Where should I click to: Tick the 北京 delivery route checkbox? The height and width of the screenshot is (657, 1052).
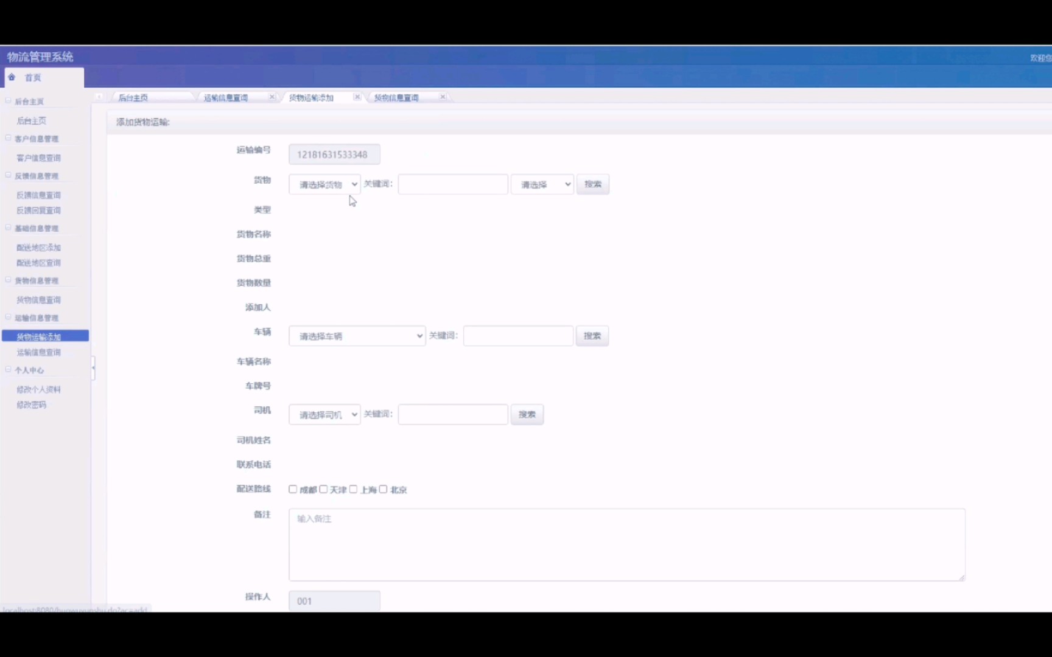click(x=383, y=489)
